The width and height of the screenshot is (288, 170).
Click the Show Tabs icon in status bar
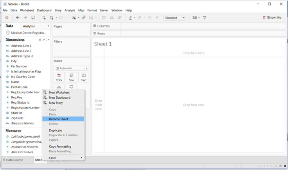[x=285, y=166]
